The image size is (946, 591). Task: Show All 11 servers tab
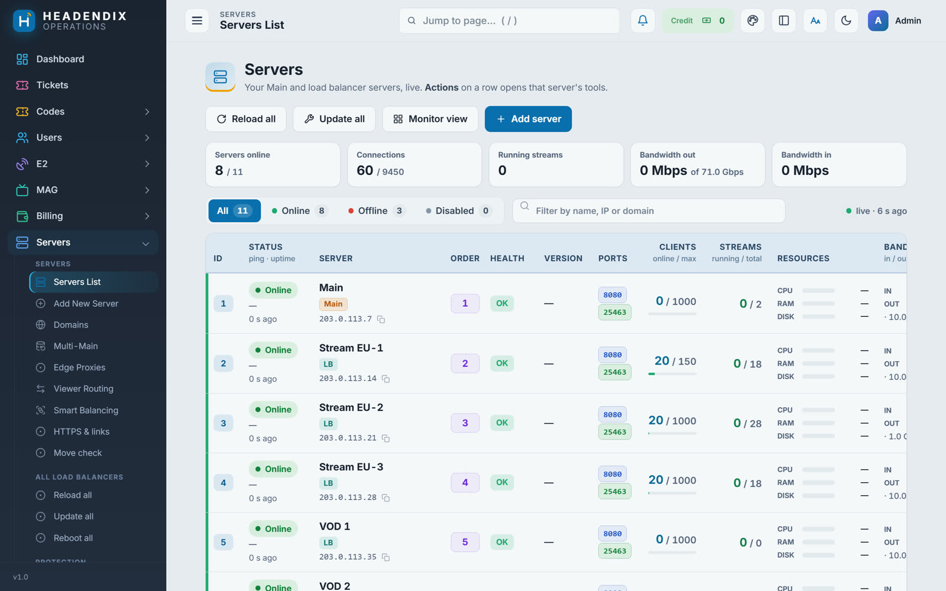(x=234, y=211)
